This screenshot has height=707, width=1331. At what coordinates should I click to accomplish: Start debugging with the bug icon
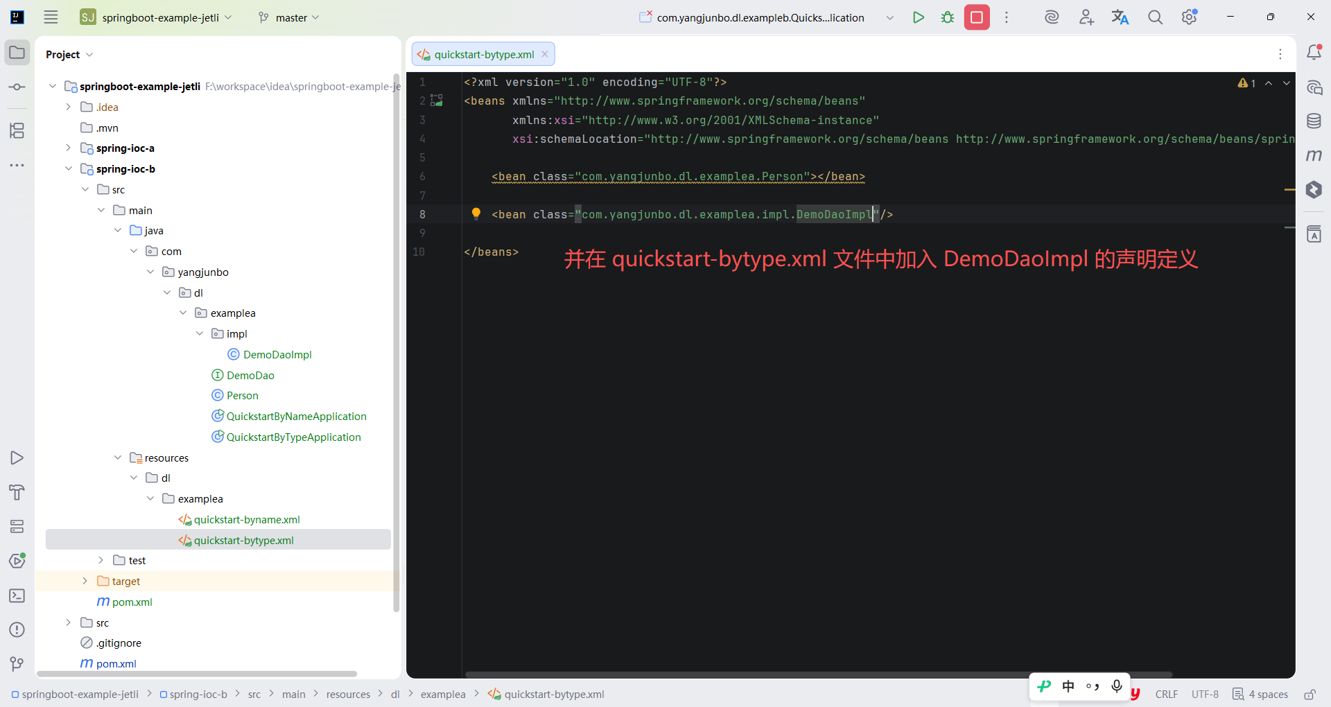(948, 17)
